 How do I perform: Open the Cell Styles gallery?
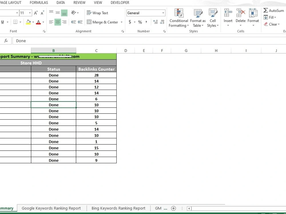213,18
